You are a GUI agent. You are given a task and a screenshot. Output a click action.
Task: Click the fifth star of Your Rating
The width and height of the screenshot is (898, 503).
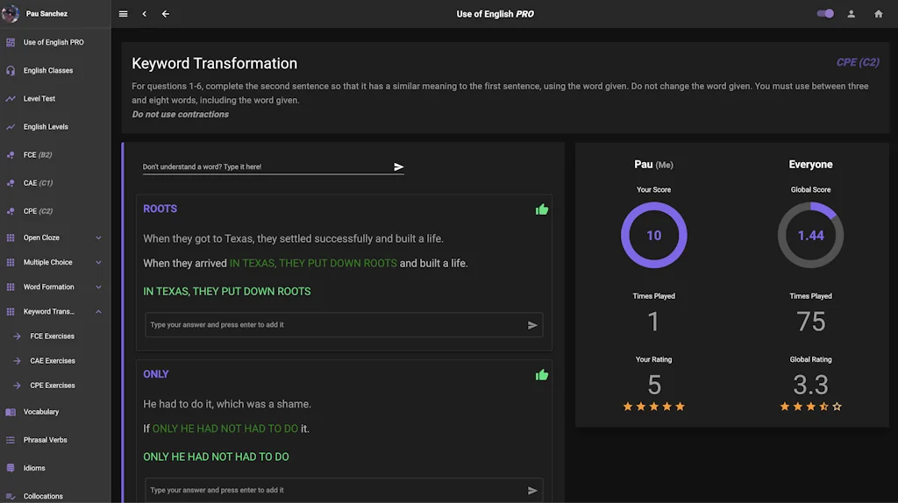point(680,407)
